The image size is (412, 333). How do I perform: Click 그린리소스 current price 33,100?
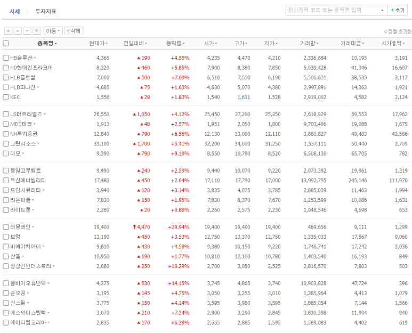tap(101, 144)
